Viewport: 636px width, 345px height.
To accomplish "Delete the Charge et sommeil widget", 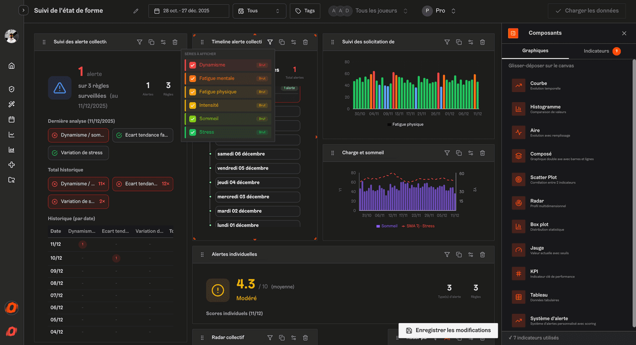I will (x=482, y=152).
